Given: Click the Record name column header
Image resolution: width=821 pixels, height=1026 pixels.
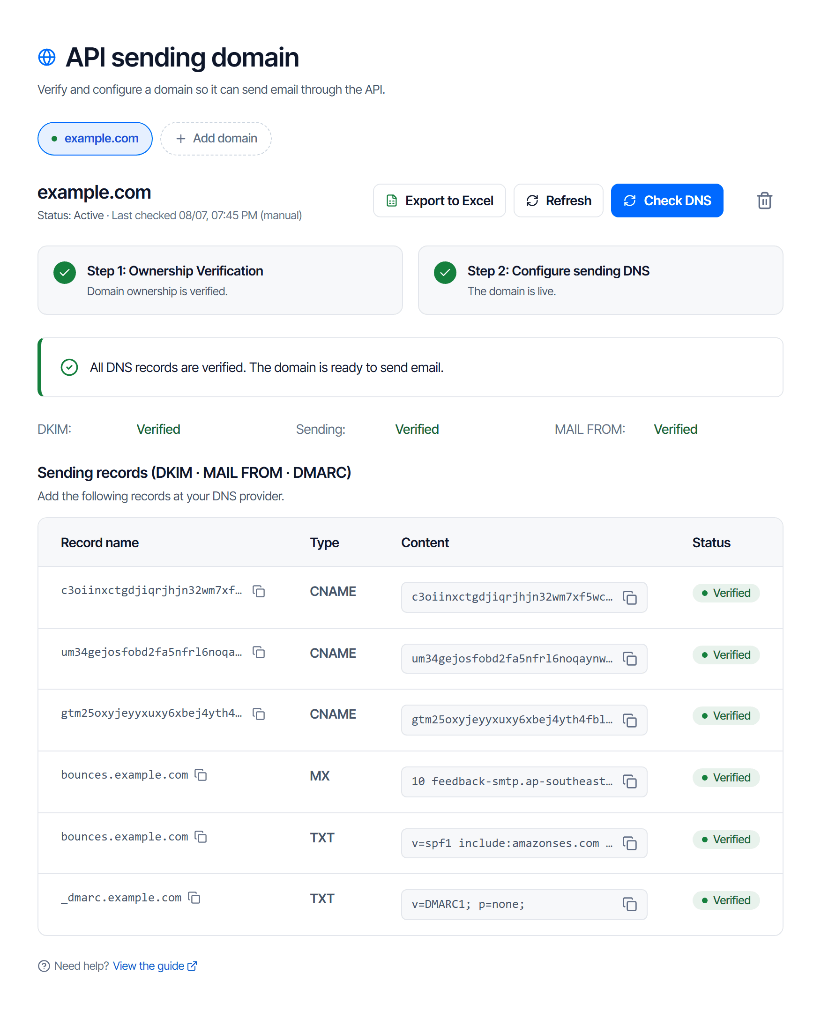Looking at the screenshot, I should tap(99, 543).
